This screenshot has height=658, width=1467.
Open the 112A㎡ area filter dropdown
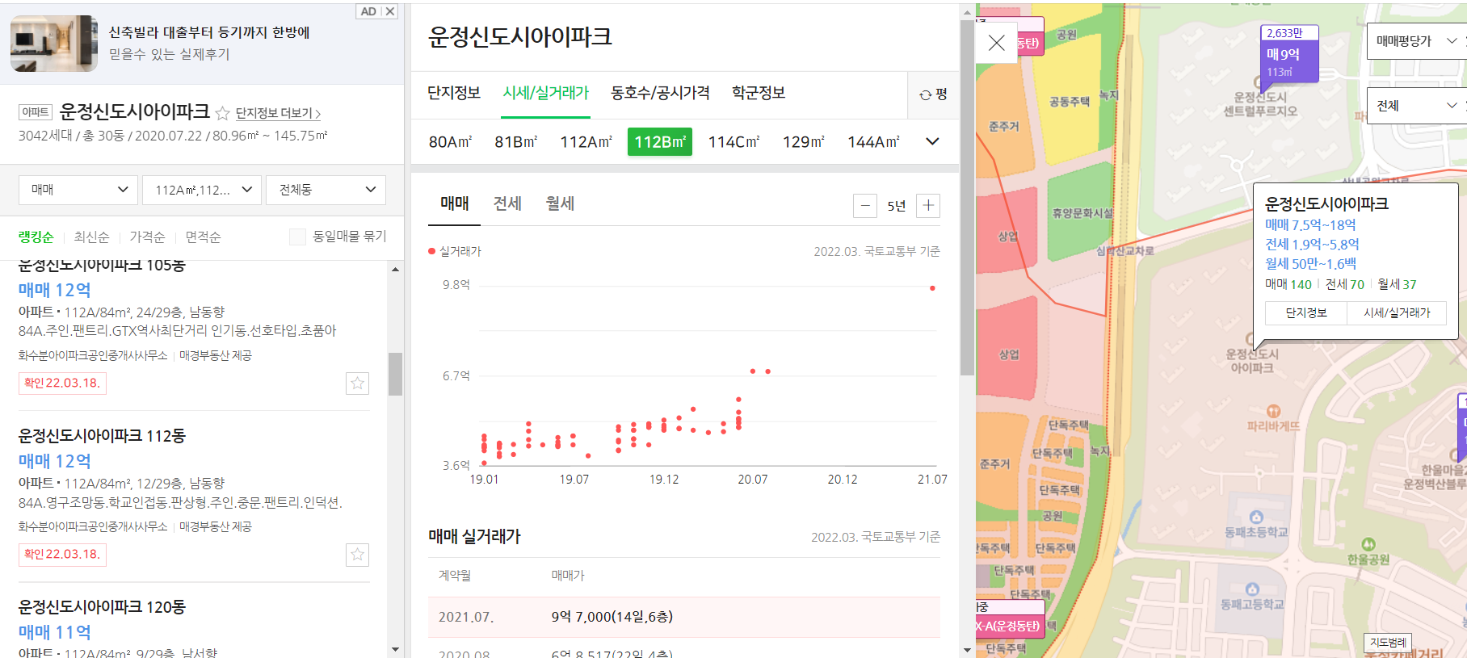pos(202,190)
